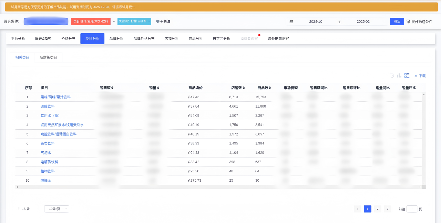
Task: Click the 销售额同比 column header
Action: tap(319, 88)
